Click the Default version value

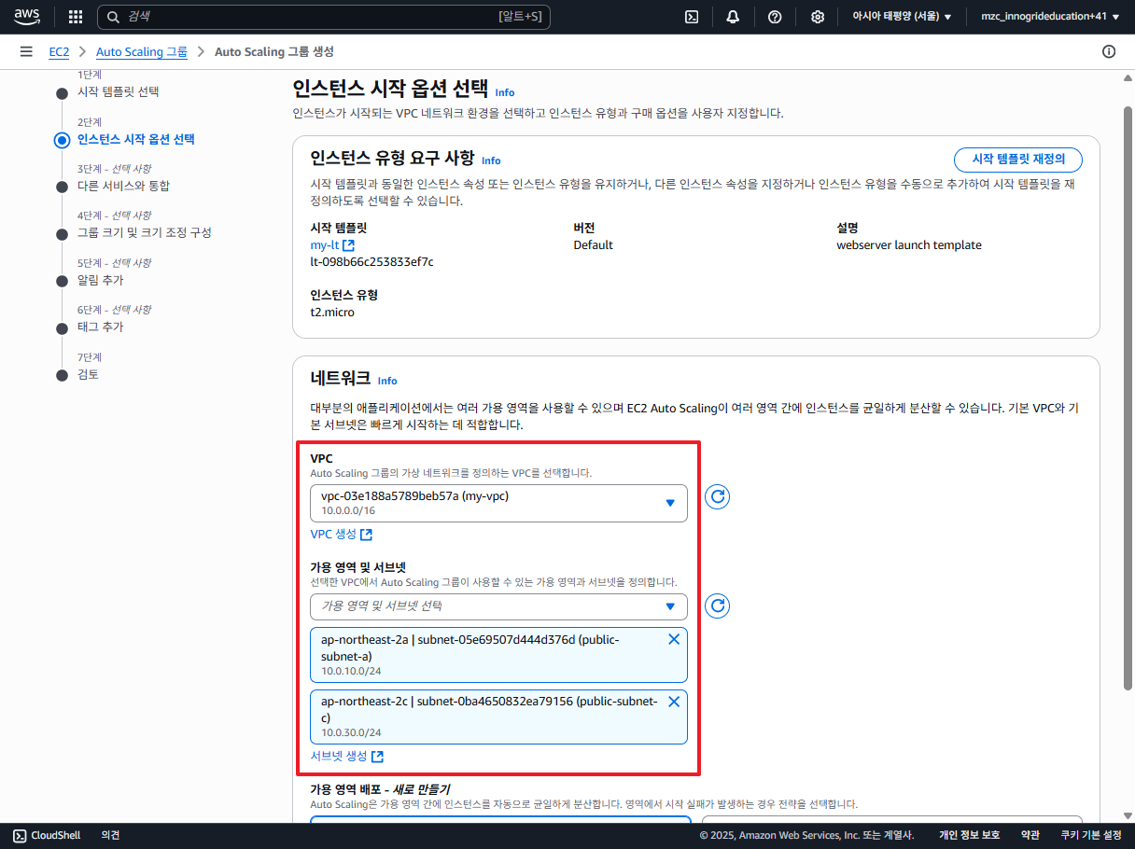pyautogui.click(x=594, y=245)
